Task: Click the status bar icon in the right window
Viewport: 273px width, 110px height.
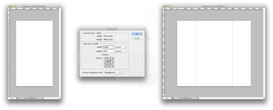Action: tap(173, 98)
